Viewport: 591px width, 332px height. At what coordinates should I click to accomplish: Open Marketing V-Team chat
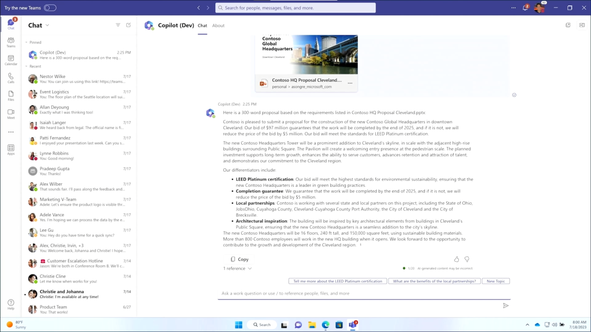pyautogui.click(x=80, y=202)
